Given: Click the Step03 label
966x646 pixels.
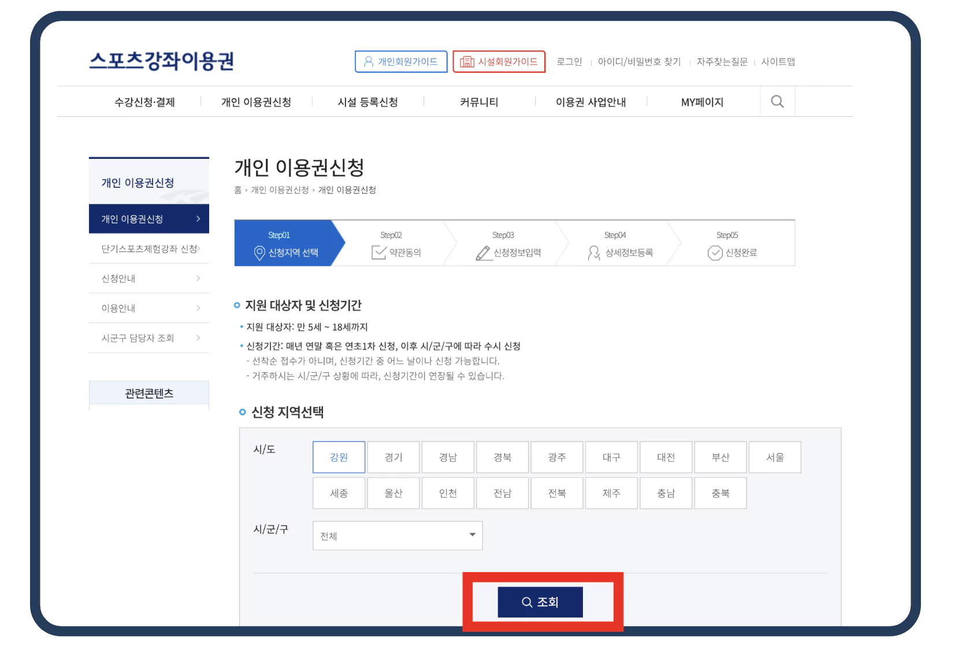Looking at the screenshot, I should click(x=503, y=235).
